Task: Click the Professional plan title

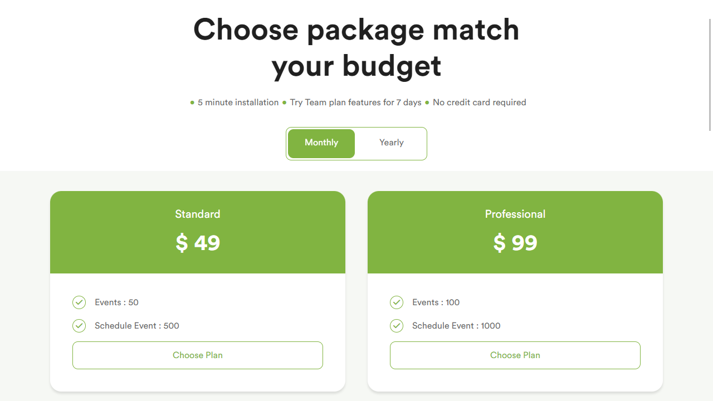Action: [515, 214]
